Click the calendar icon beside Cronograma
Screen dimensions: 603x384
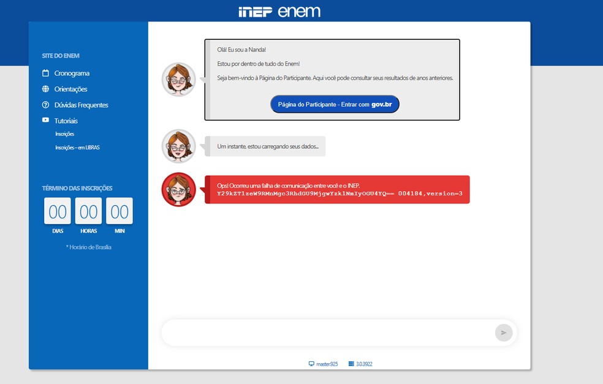pos(45,73)
